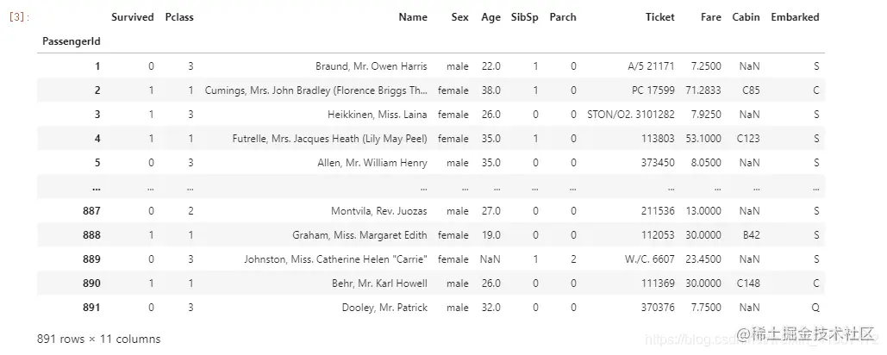Select embarked value Q for Dooley
Image resolution: width=887 pixels, height=355 pixels.
(815, 308)
